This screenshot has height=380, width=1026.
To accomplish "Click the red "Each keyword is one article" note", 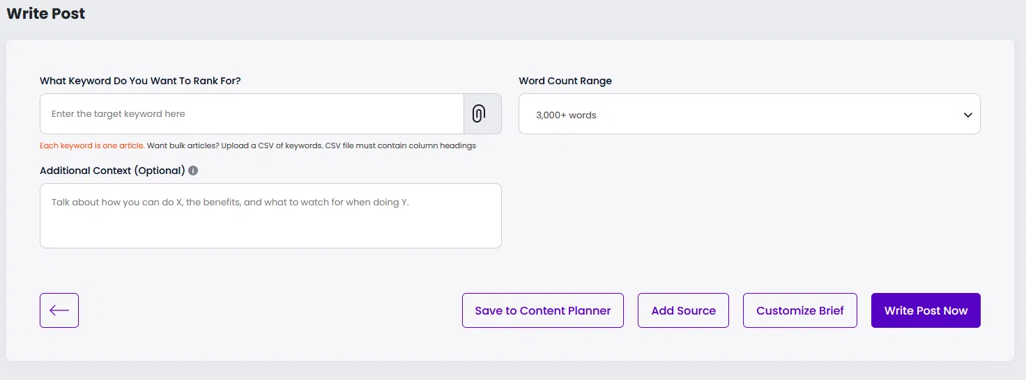I will (92, 146).
